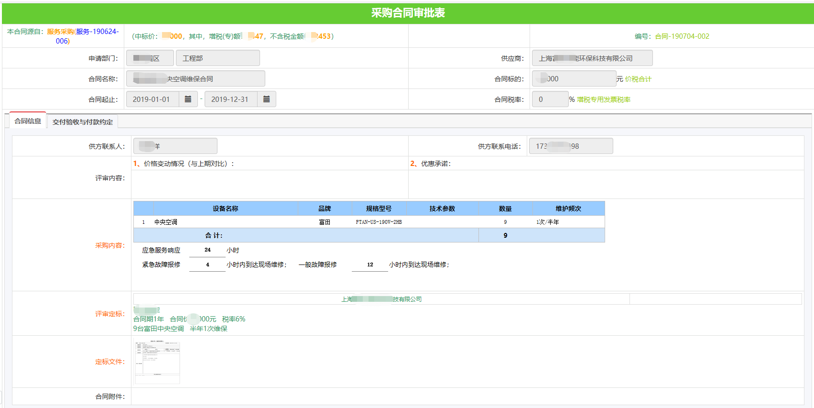Open the contract start date calendar icon
This screenshot has height=408, width=814.
coord(188,99)
